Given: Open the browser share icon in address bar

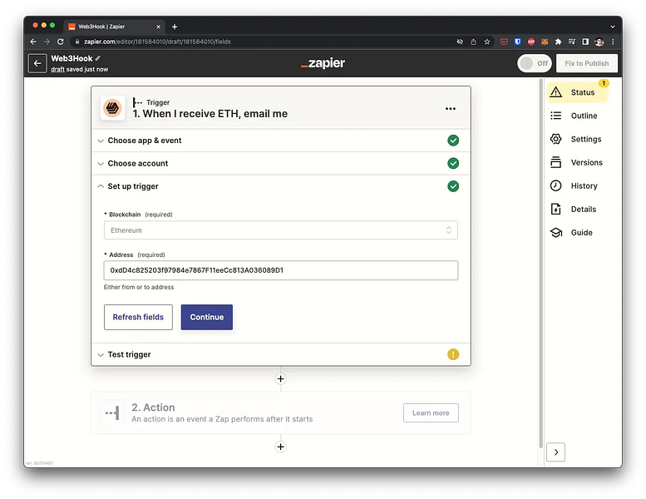Looking at the screenshot, I should (473, 42).
